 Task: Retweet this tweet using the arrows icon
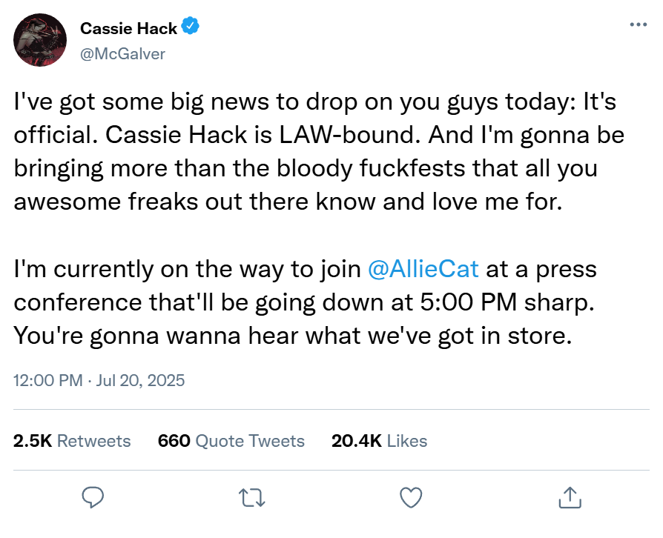tap(252, 497)
